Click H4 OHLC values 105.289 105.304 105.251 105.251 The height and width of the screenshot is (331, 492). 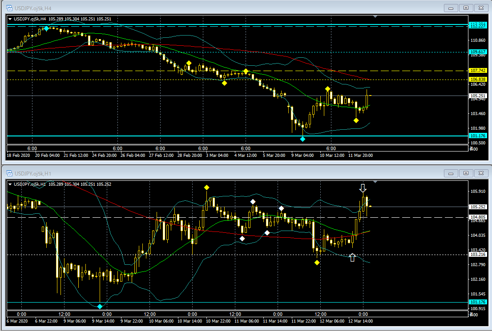click(80, 19)
